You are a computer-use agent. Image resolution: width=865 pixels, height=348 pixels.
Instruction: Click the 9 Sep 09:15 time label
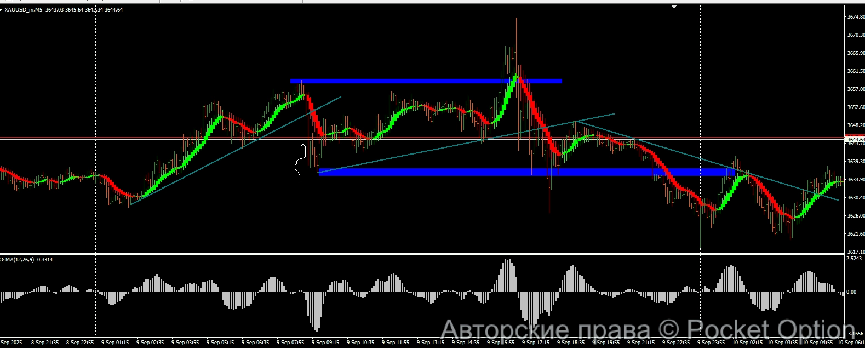[325, 343]
